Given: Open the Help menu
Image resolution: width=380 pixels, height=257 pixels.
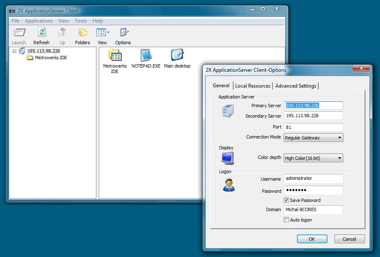Looking at the screenshot, I should [x=98, y=21].
